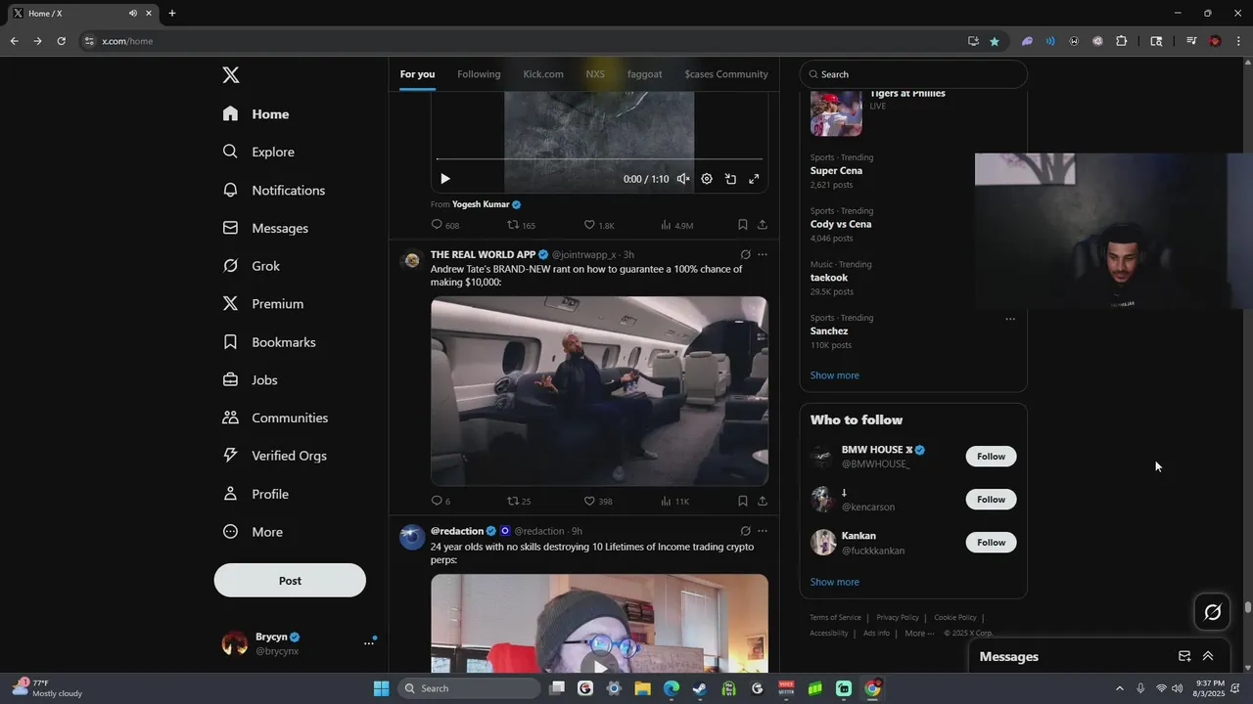Toggle picture-in-picture on video player
This screenshot has width=1253, height=704.
(730, 179)
